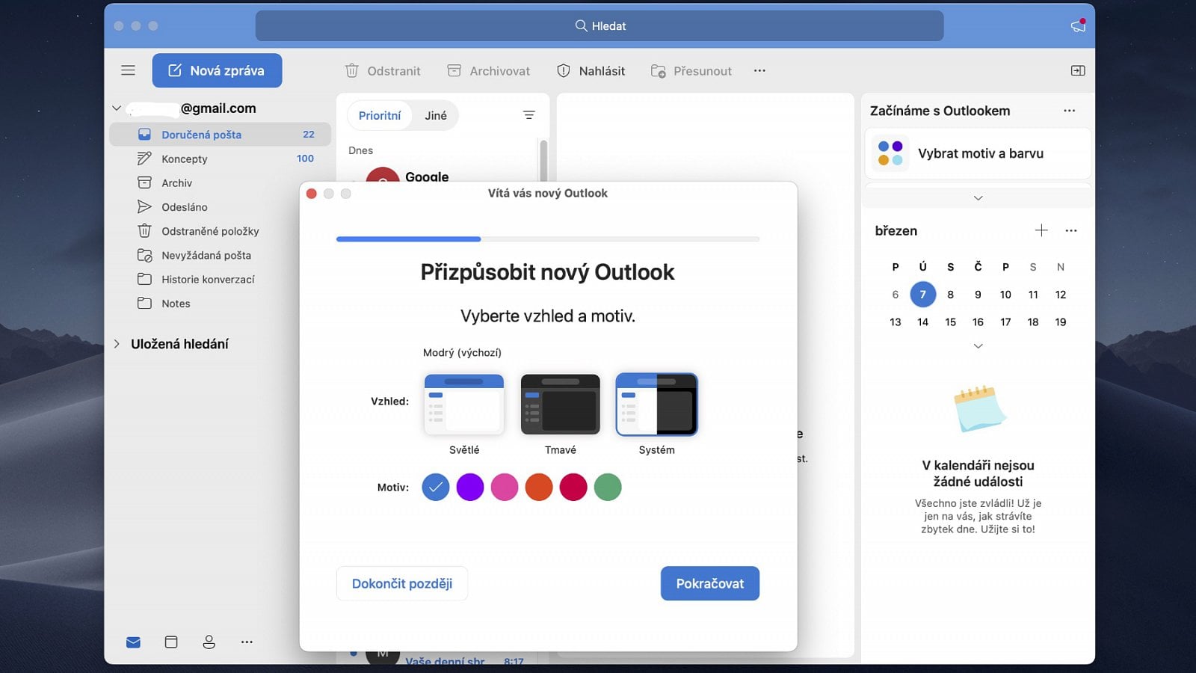1196x673 pixels.
Task: Open Historie konverzací folder
Action: point(221,279)
